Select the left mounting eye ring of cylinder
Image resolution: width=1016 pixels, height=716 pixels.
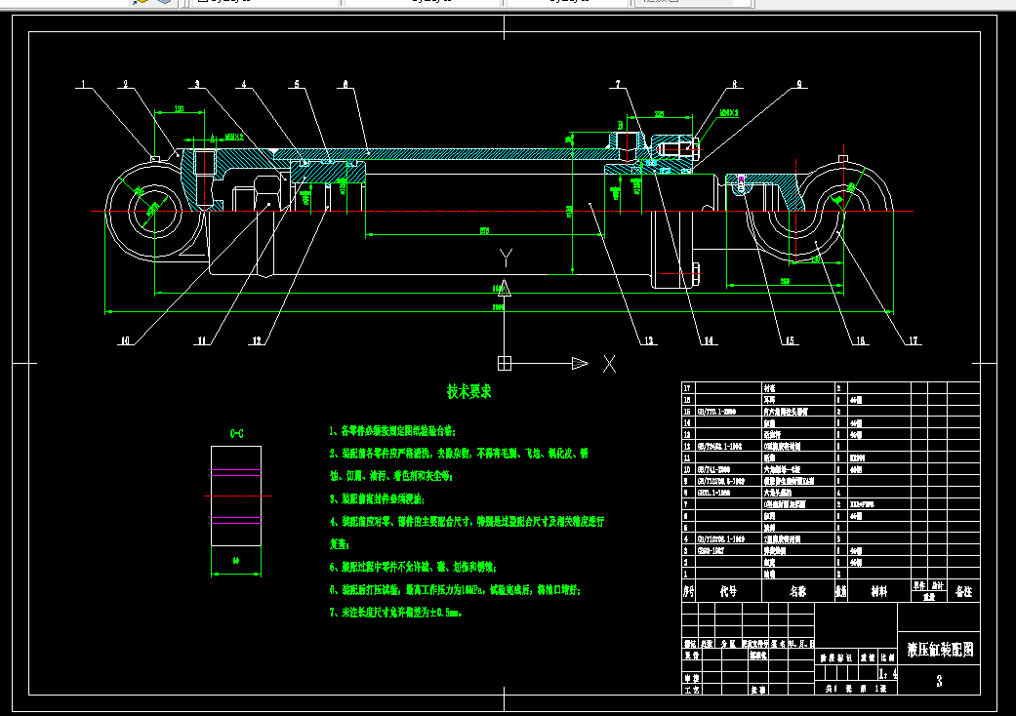(x=155, y=211)
